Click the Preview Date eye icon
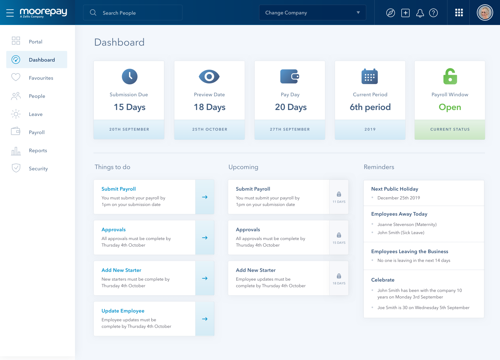The width and height of the screenshot is (500, 360). 209,77
